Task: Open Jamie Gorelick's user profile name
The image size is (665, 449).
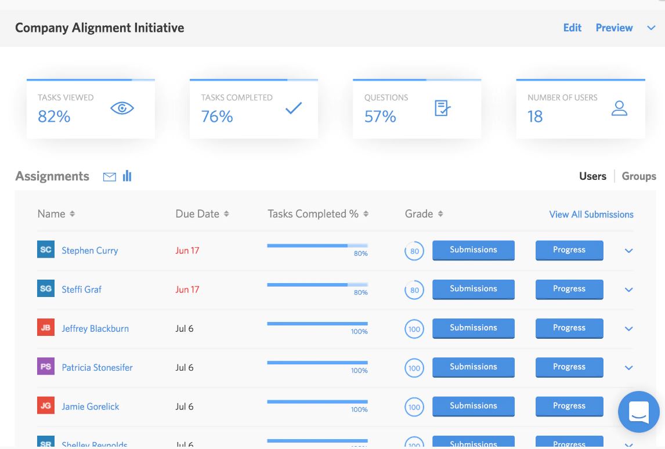Action: [x=91, y=407]
